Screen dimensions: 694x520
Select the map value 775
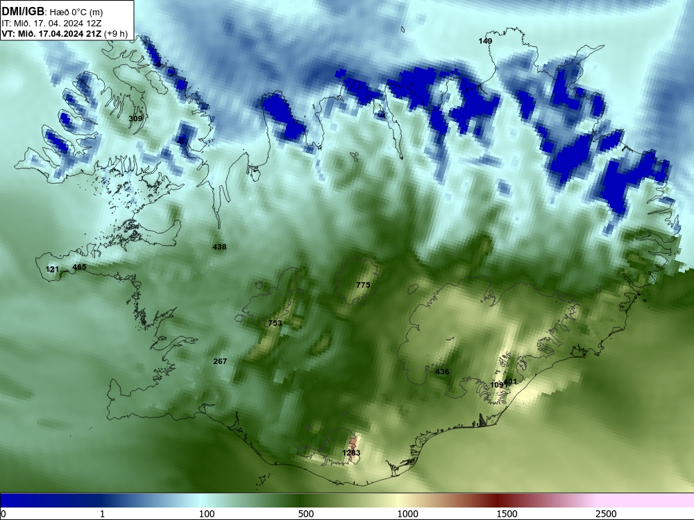[x=363, y=285]
